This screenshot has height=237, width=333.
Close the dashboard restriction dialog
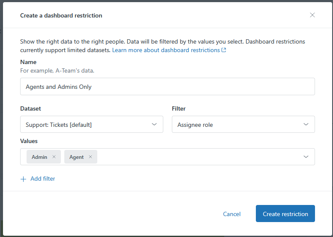tap(312, 15)
